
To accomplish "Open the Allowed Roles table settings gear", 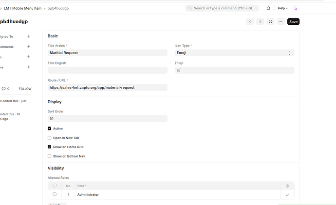I will 287,186.
